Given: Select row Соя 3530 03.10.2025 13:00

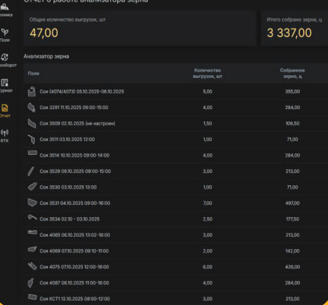Looking at the screenshot, I should click(x=176, y=187).
